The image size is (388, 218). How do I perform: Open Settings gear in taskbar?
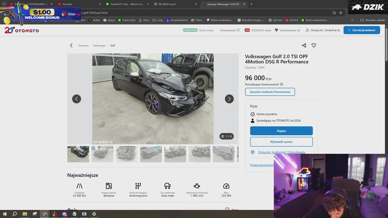(x=94, y=214)
